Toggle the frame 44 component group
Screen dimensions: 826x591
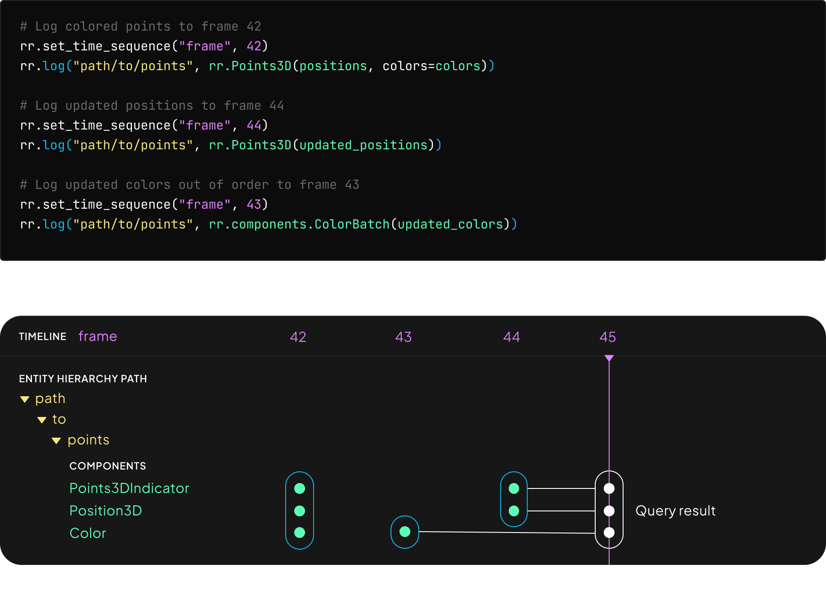tap(513, 499)
